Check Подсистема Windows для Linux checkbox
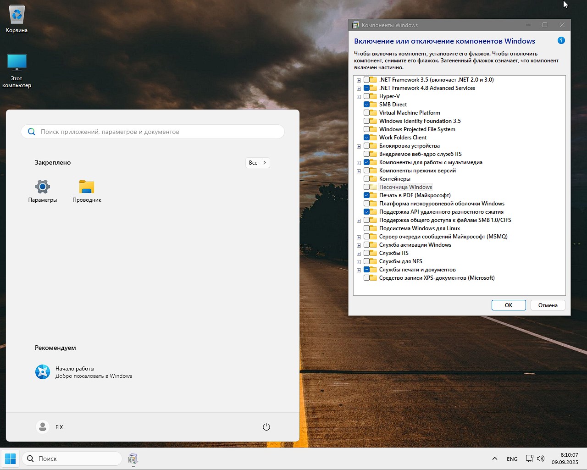The width and height of the screenshot is (587, 470). tap(366, 228)
